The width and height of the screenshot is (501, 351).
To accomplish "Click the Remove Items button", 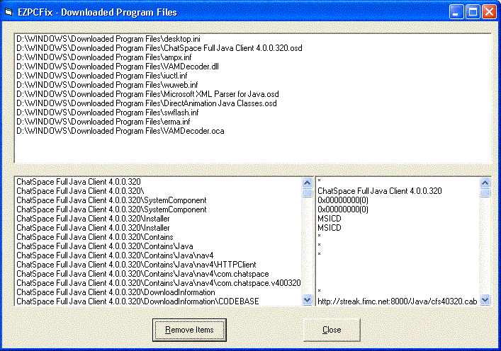I will (x=189, y=330).
